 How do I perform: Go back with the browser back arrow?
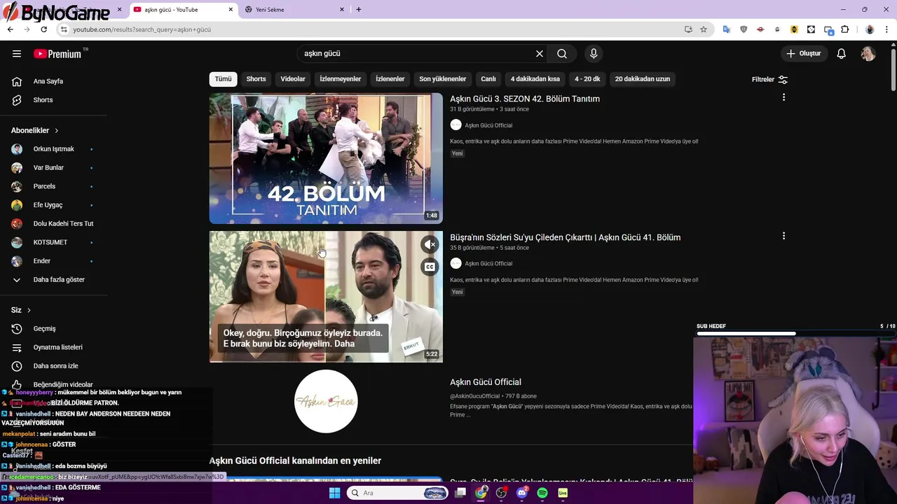click(10, 29)
